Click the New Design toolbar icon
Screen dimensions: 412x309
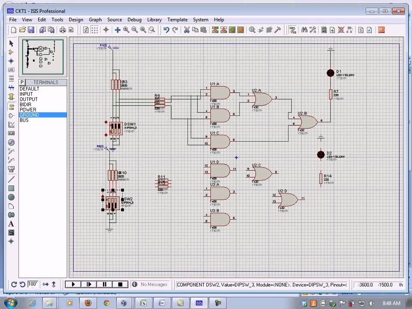[x=13, y=30]
